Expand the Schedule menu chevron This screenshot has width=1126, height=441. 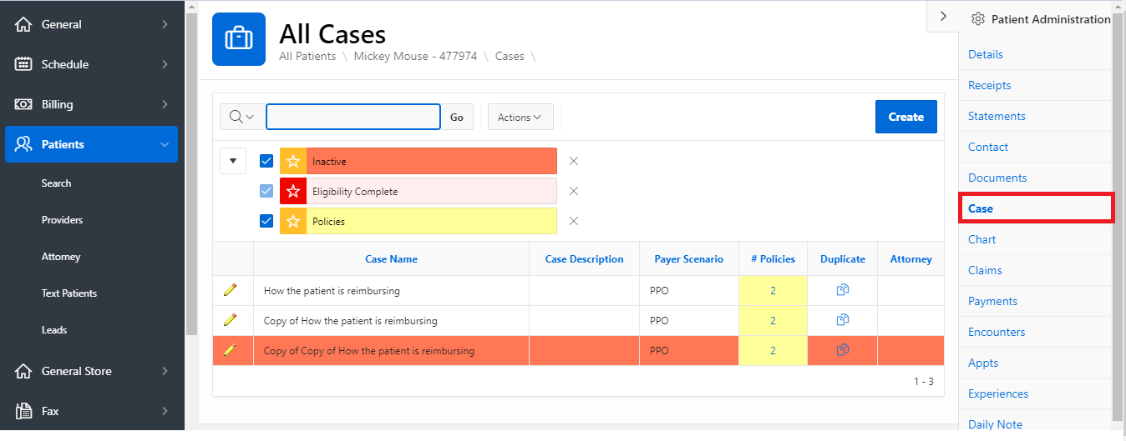point(165,64)
